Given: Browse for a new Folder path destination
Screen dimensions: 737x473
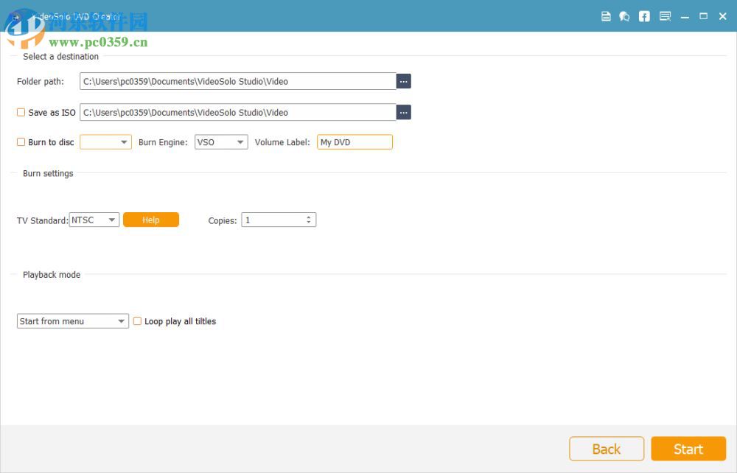Looking at the screenshot, I should [x=403, y=81].
